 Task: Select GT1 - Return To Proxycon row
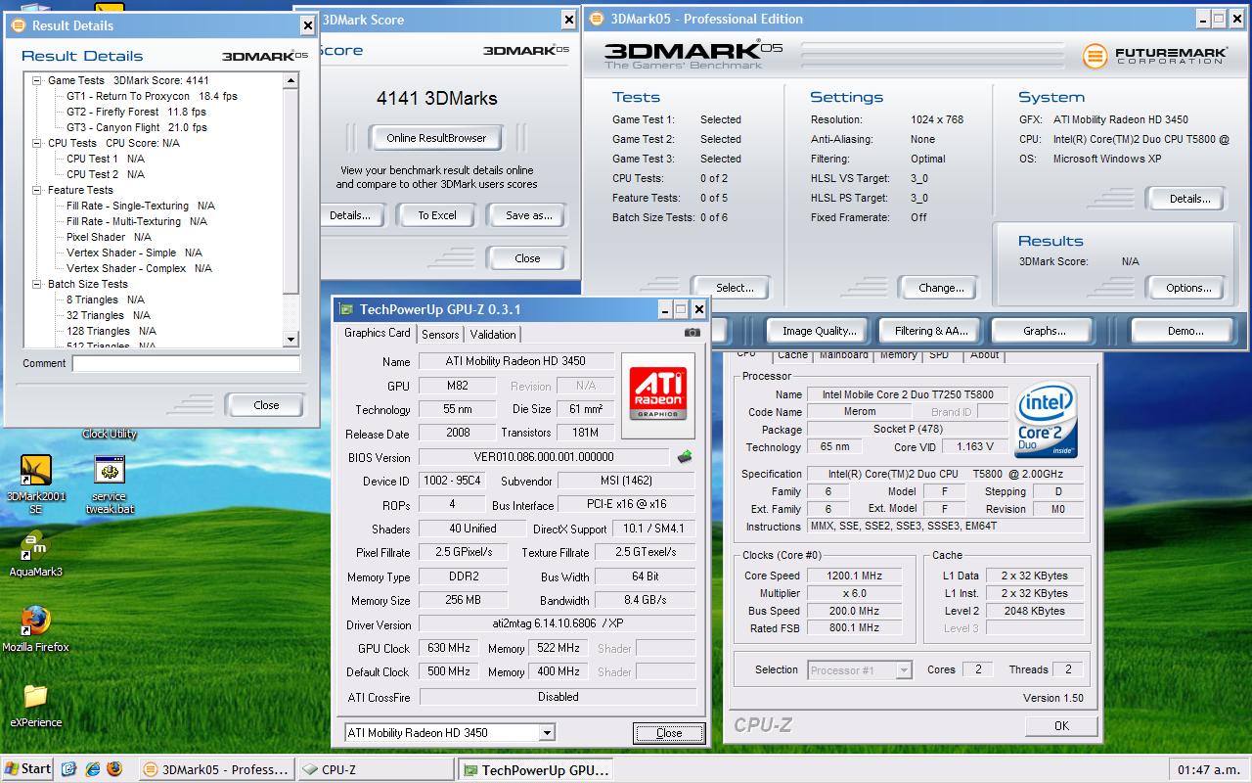point(152,96)
